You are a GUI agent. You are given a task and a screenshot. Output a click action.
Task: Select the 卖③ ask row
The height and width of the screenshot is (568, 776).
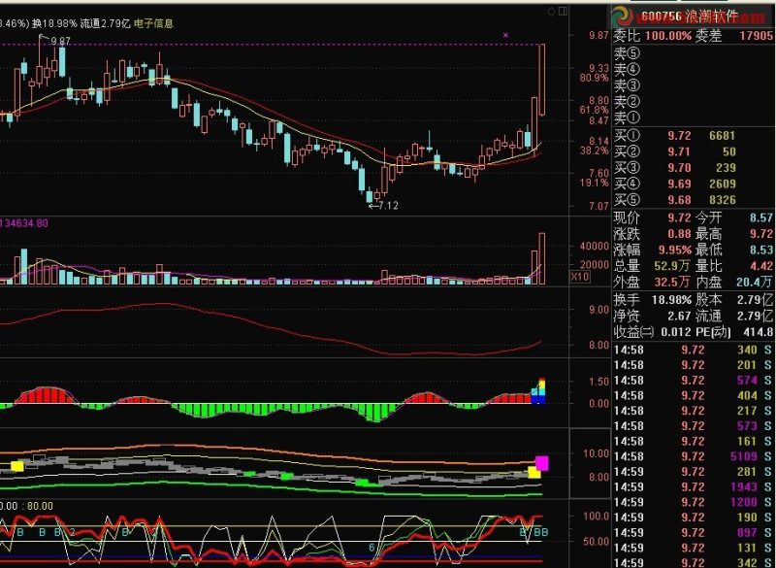pos(693,85)
